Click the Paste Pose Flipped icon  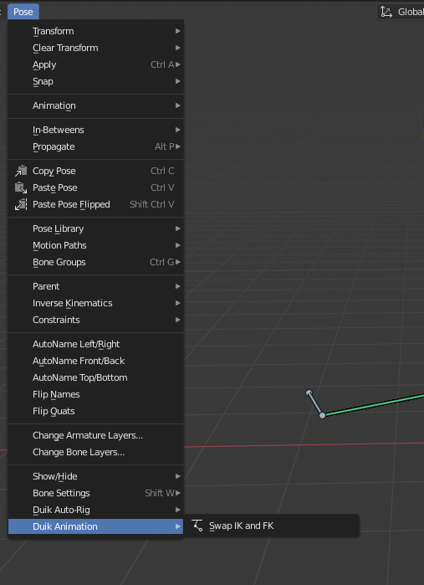[x=21, y=204]
